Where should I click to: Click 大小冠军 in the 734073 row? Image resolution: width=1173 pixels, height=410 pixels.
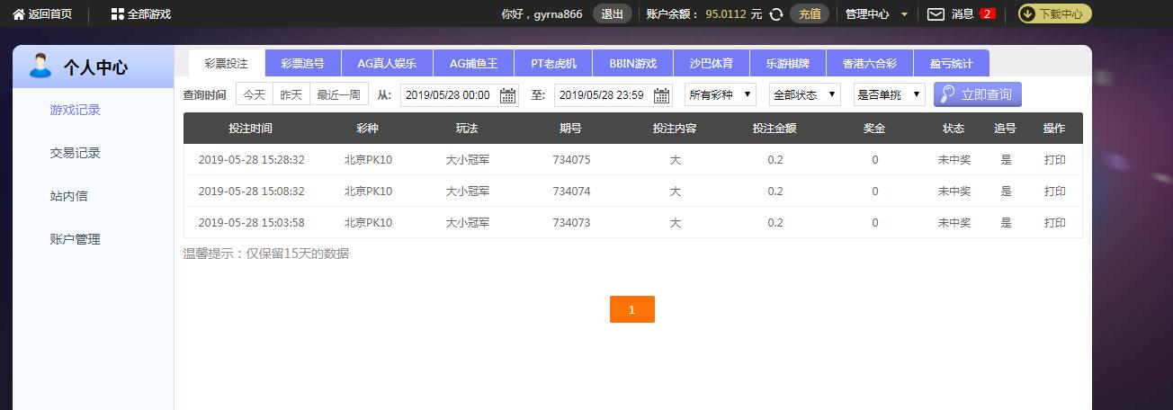468,223
